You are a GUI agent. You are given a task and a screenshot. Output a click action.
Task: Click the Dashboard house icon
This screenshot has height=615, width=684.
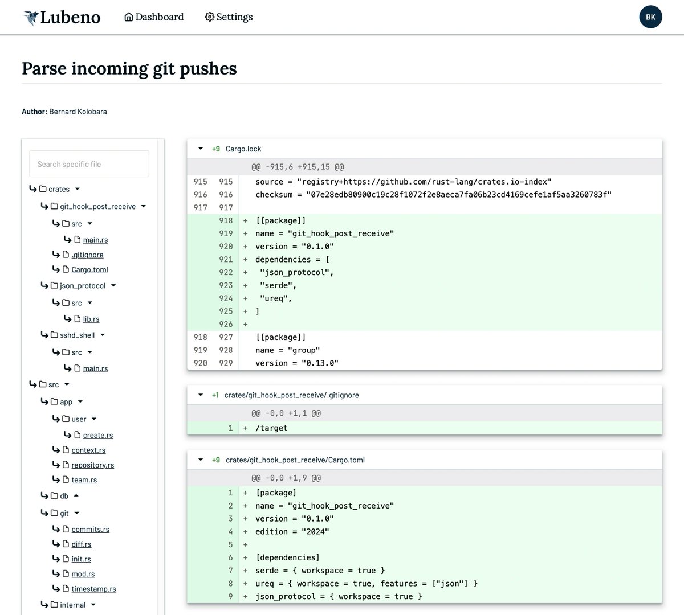(128, 17)
